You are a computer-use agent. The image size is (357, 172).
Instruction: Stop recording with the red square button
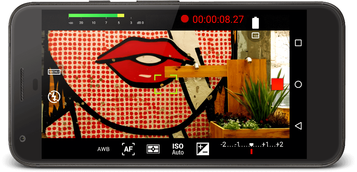[x=277, y=84]
